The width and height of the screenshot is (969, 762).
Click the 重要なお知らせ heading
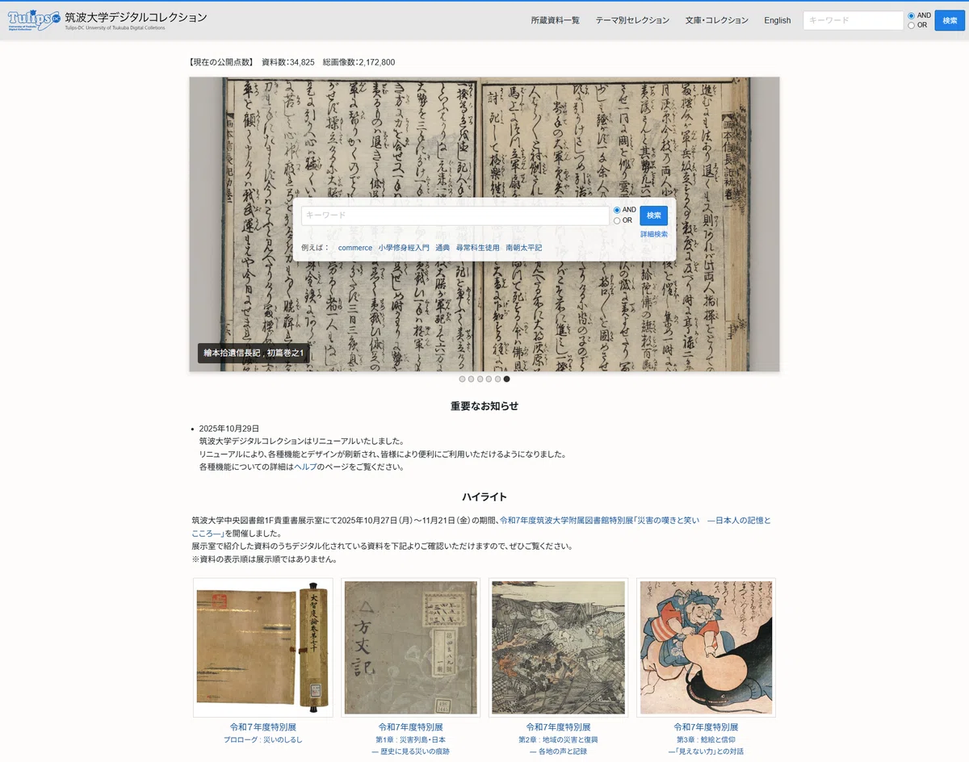(484, 406)
